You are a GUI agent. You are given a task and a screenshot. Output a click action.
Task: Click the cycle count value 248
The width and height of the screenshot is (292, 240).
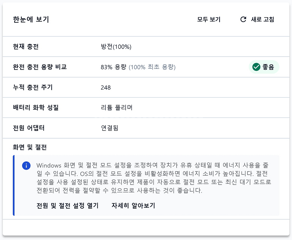[x=106, y=87]
